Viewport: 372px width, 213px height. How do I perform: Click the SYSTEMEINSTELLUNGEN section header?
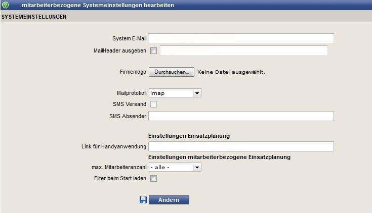pos(34,17)
